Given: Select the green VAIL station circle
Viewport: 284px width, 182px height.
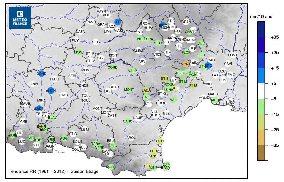Looking at the screenshot, I should (174, 100).
